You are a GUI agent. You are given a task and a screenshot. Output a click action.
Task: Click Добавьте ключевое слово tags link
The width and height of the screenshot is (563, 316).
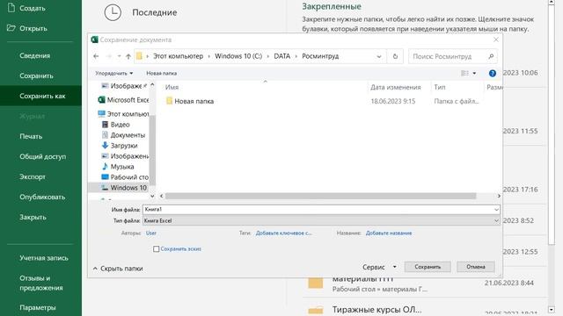pos(283,233)
